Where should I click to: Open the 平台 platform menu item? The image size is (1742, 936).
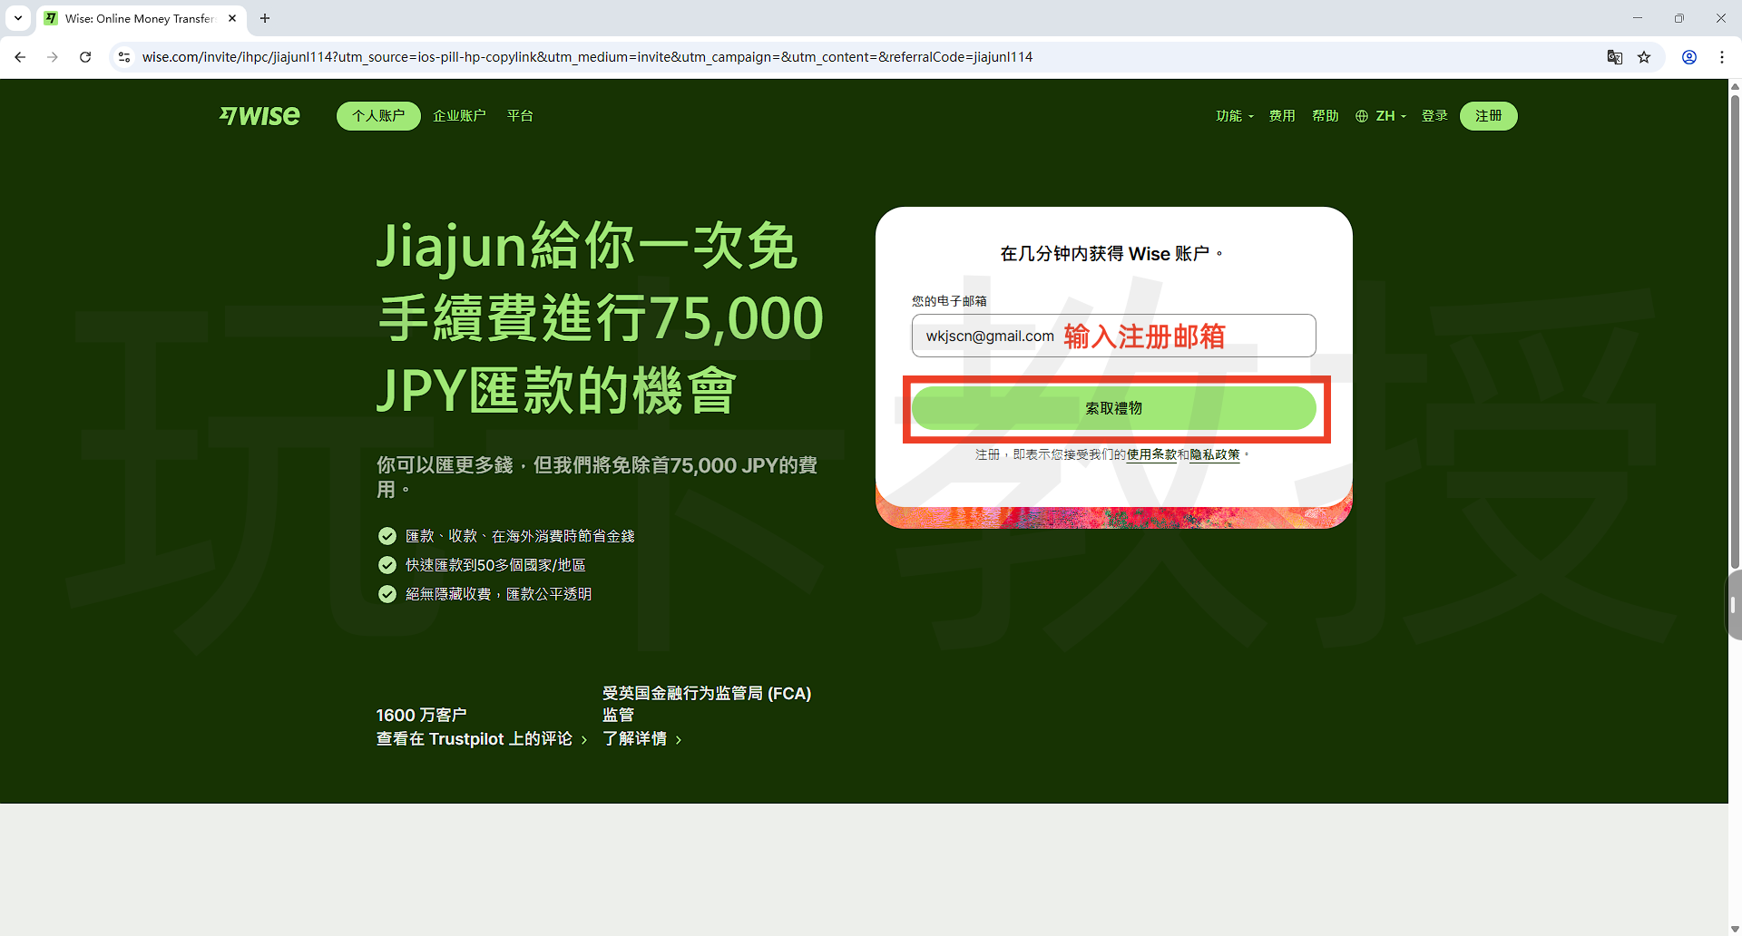coord(520,116)
